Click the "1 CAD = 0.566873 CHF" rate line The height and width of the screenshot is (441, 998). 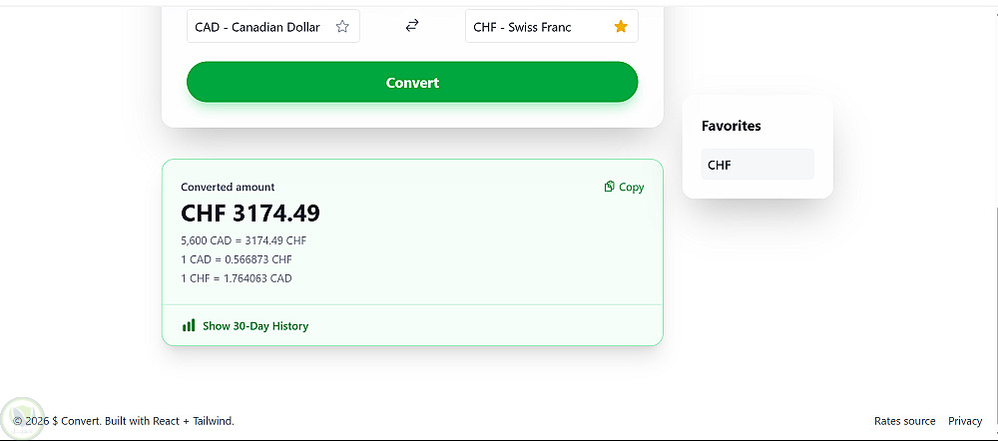coord(237,259)
